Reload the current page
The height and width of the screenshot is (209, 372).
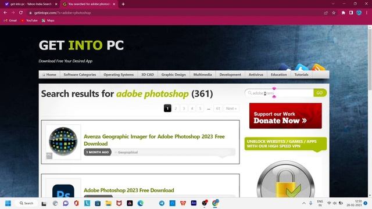click(x=21, y=13)
